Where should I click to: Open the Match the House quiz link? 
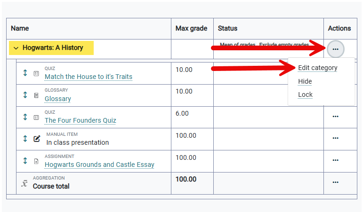click(89, 77)
